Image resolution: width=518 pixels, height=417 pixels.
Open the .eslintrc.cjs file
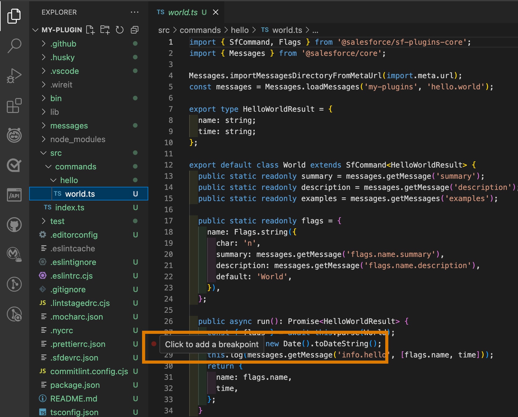(x=89, y=276)
